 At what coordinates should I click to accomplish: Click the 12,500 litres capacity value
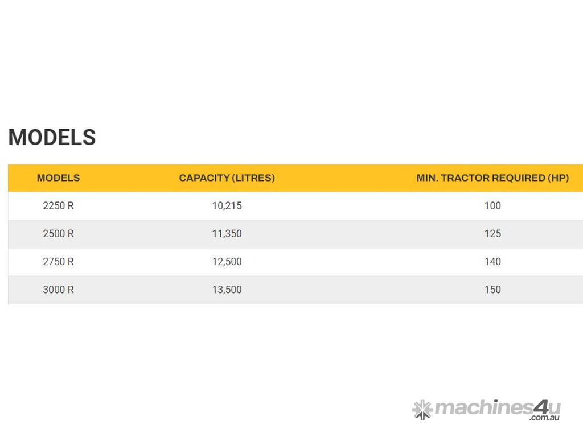(x=227, y=262)
